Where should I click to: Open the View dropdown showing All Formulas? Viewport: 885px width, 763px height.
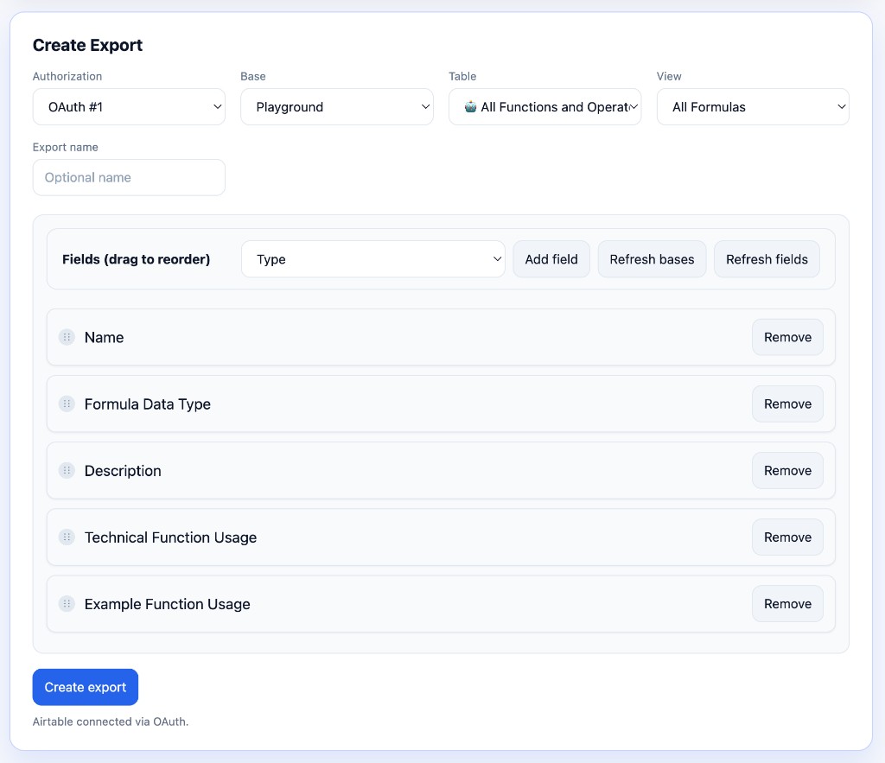(x=752, y=106)
